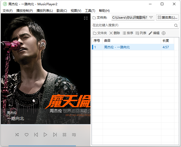
Task: Open 列表 toolbar menu
Action: tap(141, 33)
